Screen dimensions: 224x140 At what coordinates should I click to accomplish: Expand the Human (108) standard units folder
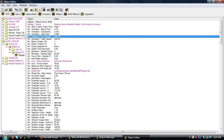click(x=3, y=22)
